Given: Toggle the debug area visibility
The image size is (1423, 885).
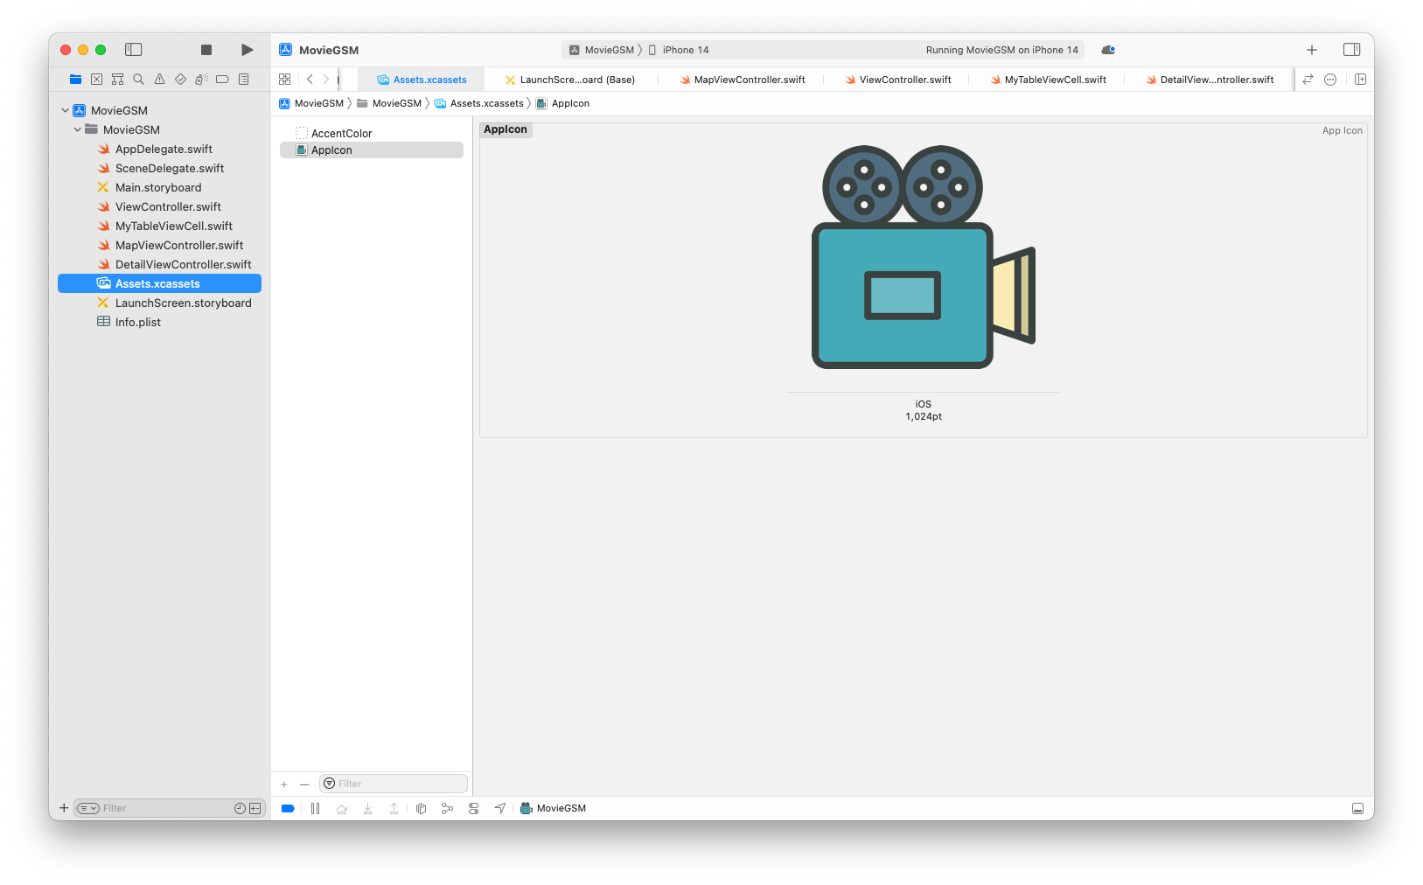Looking at the screenshot, I should [x=1357, y=809].
